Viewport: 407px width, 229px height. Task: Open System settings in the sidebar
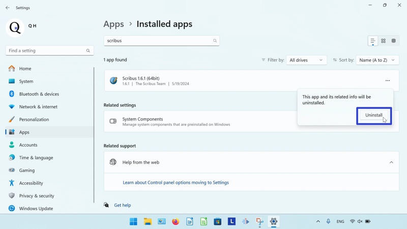pos(49,81)
